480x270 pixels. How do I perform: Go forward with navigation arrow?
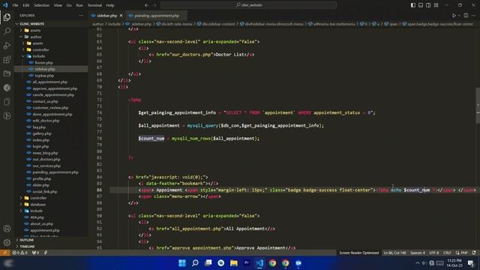pos(154,5)
